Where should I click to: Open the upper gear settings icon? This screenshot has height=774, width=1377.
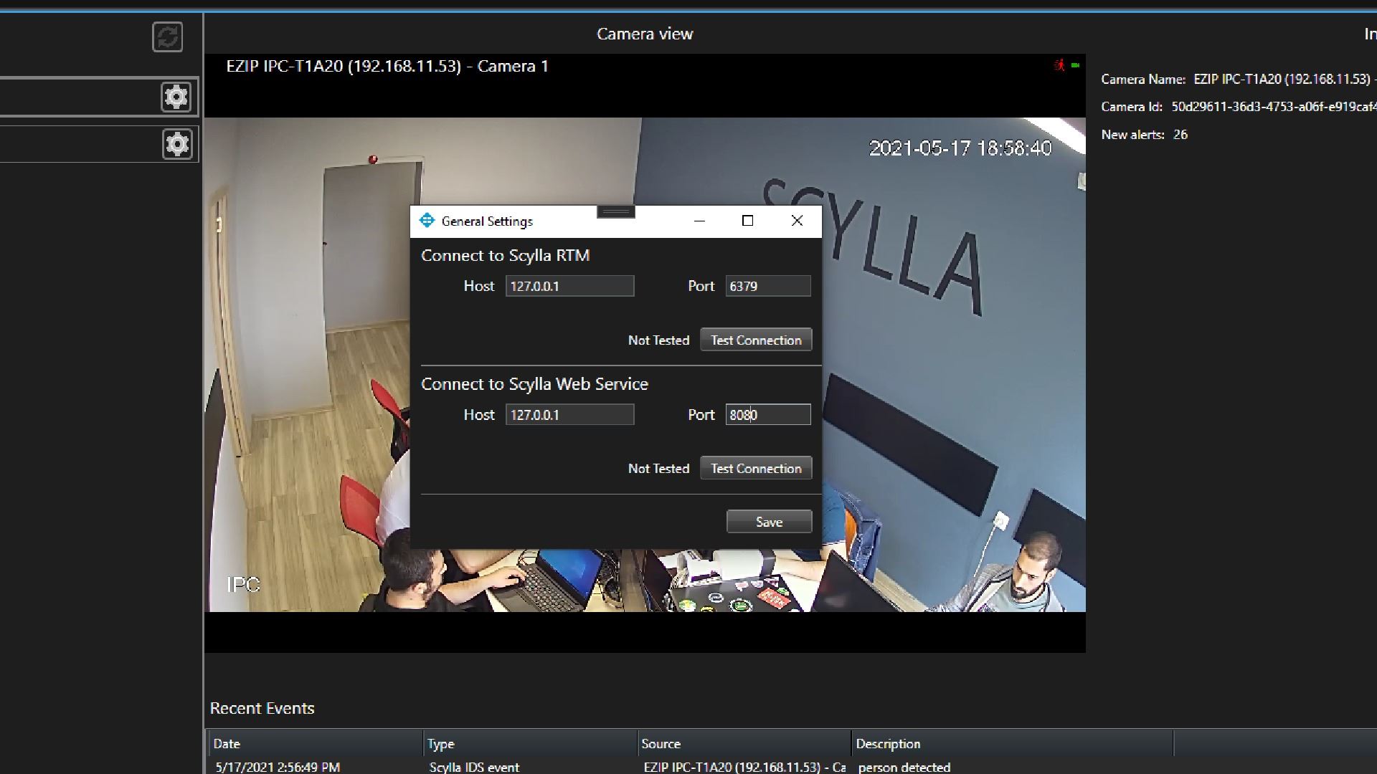click(x=176, y=97)
